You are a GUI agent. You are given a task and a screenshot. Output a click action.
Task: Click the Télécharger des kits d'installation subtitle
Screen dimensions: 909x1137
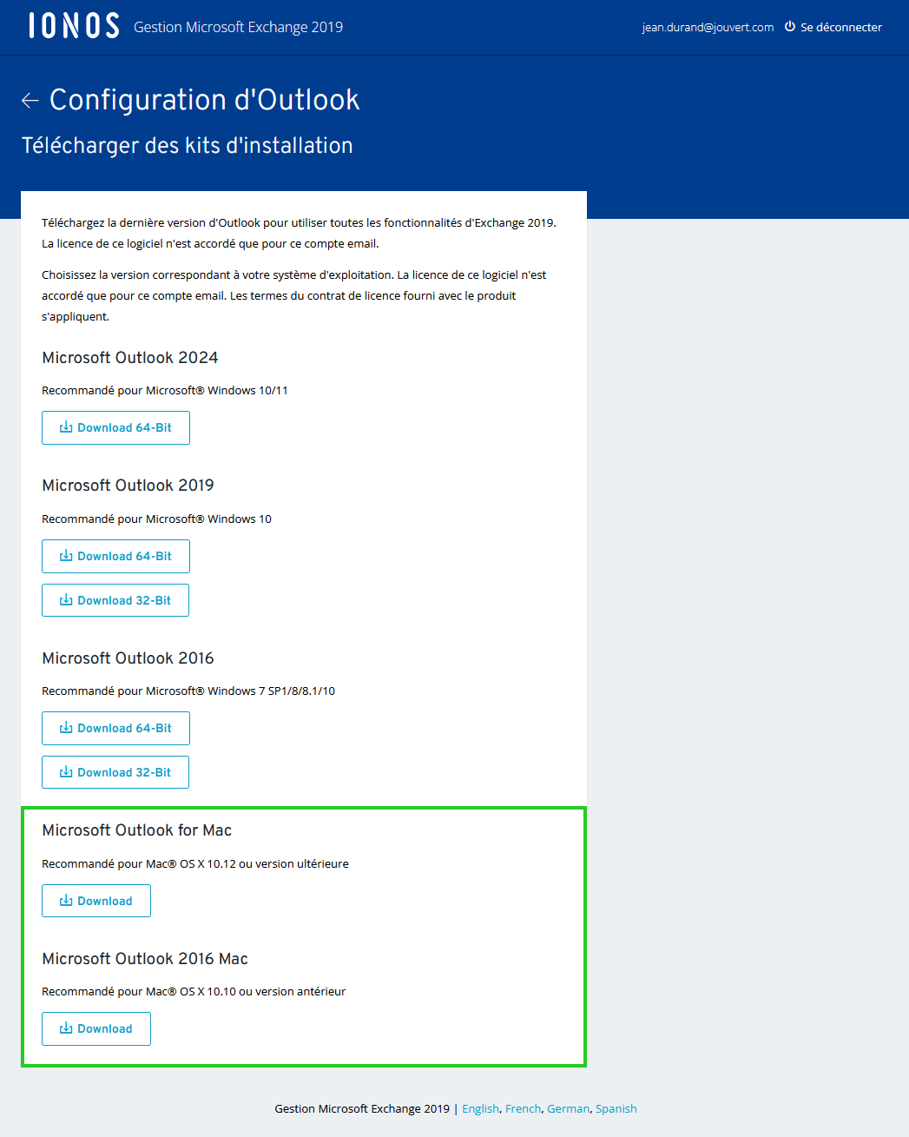pos(187,145)
